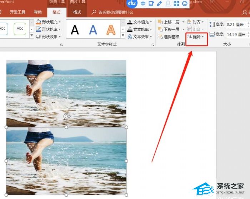The width and height of the screenshot is (250, 199).
Task: Click 形状轮廓 shape outline button
Action: pyautogui.click(x=49, y=29)
